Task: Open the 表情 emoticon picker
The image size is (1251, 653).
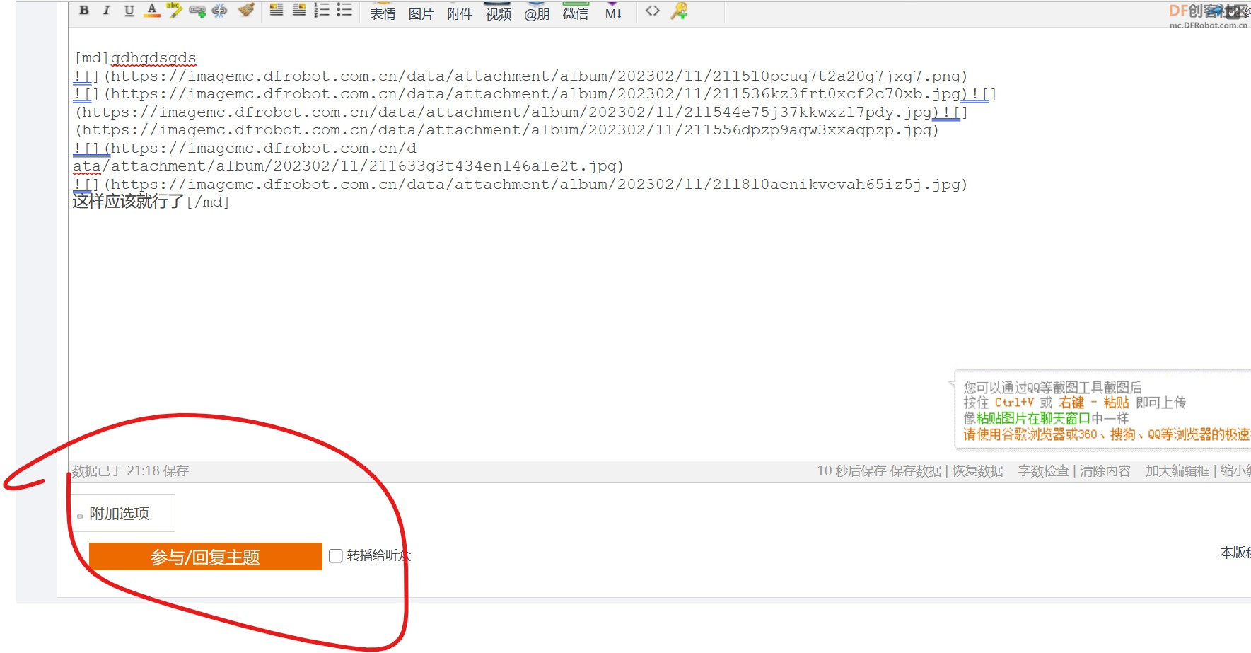Action: coord(383,13)
